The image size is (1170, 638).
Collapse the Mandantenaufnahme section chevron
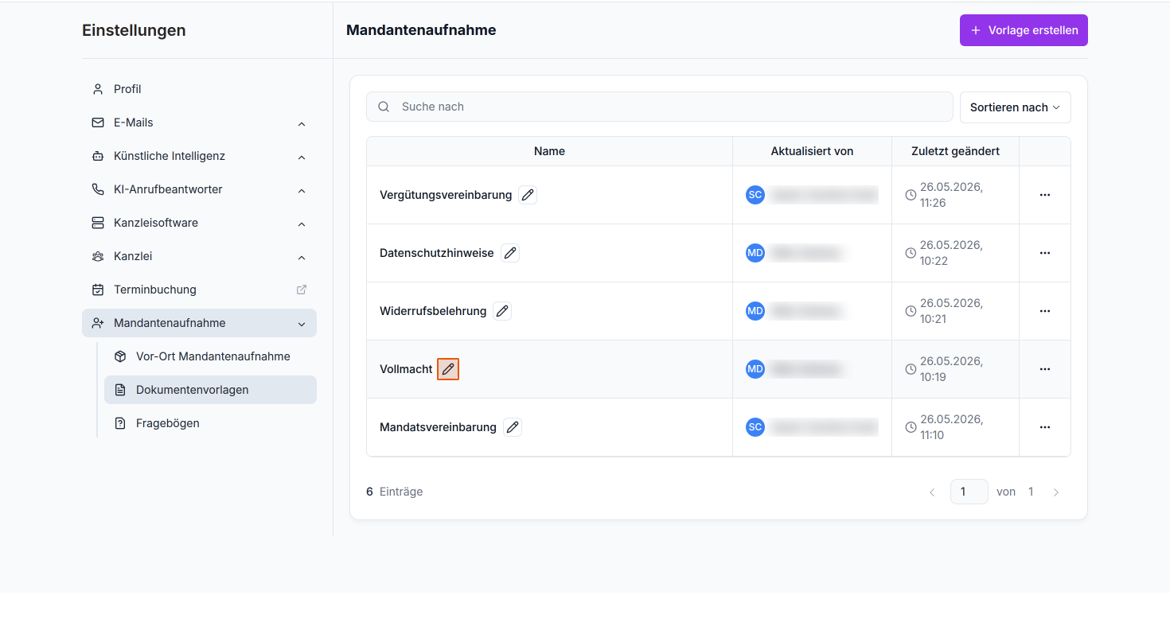tap(302, 324)
